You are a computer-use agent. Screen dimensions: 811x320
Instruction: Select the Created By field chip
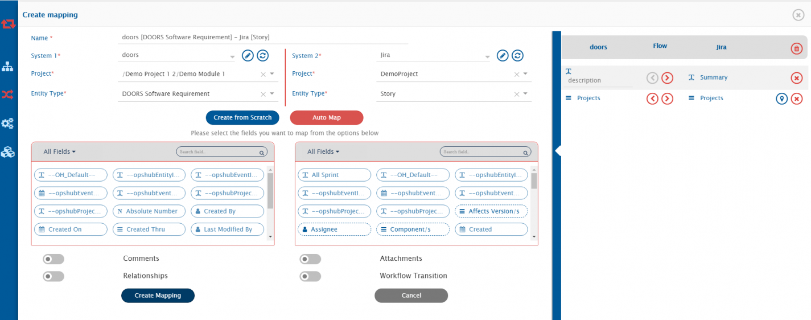[x=227, y=211]
